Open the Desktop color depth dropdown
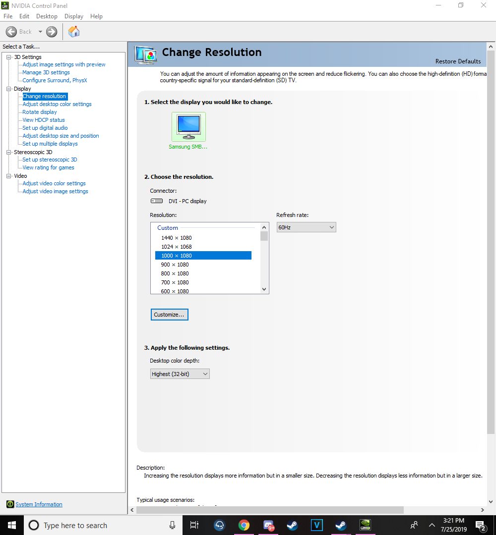Screen dimensions: 496x535 pyautogui.click(x=180, y=374)
